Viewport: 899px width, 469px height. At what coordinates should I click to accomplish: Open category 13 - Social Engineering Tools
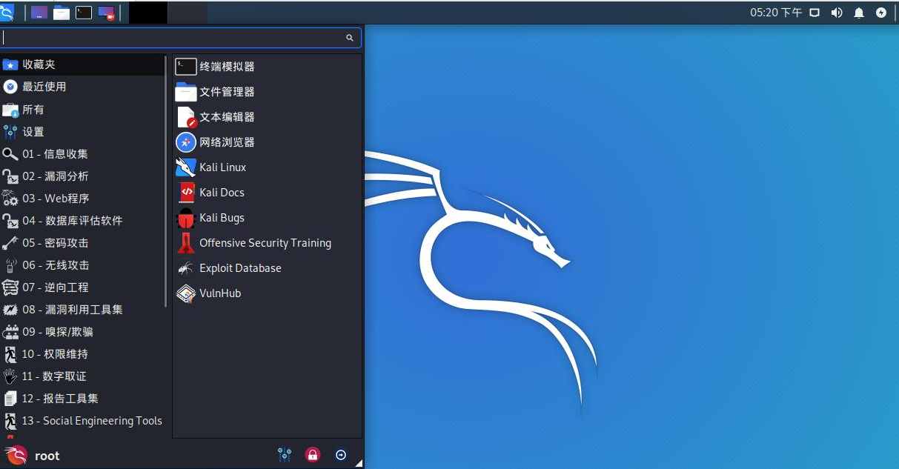(84, 420)
